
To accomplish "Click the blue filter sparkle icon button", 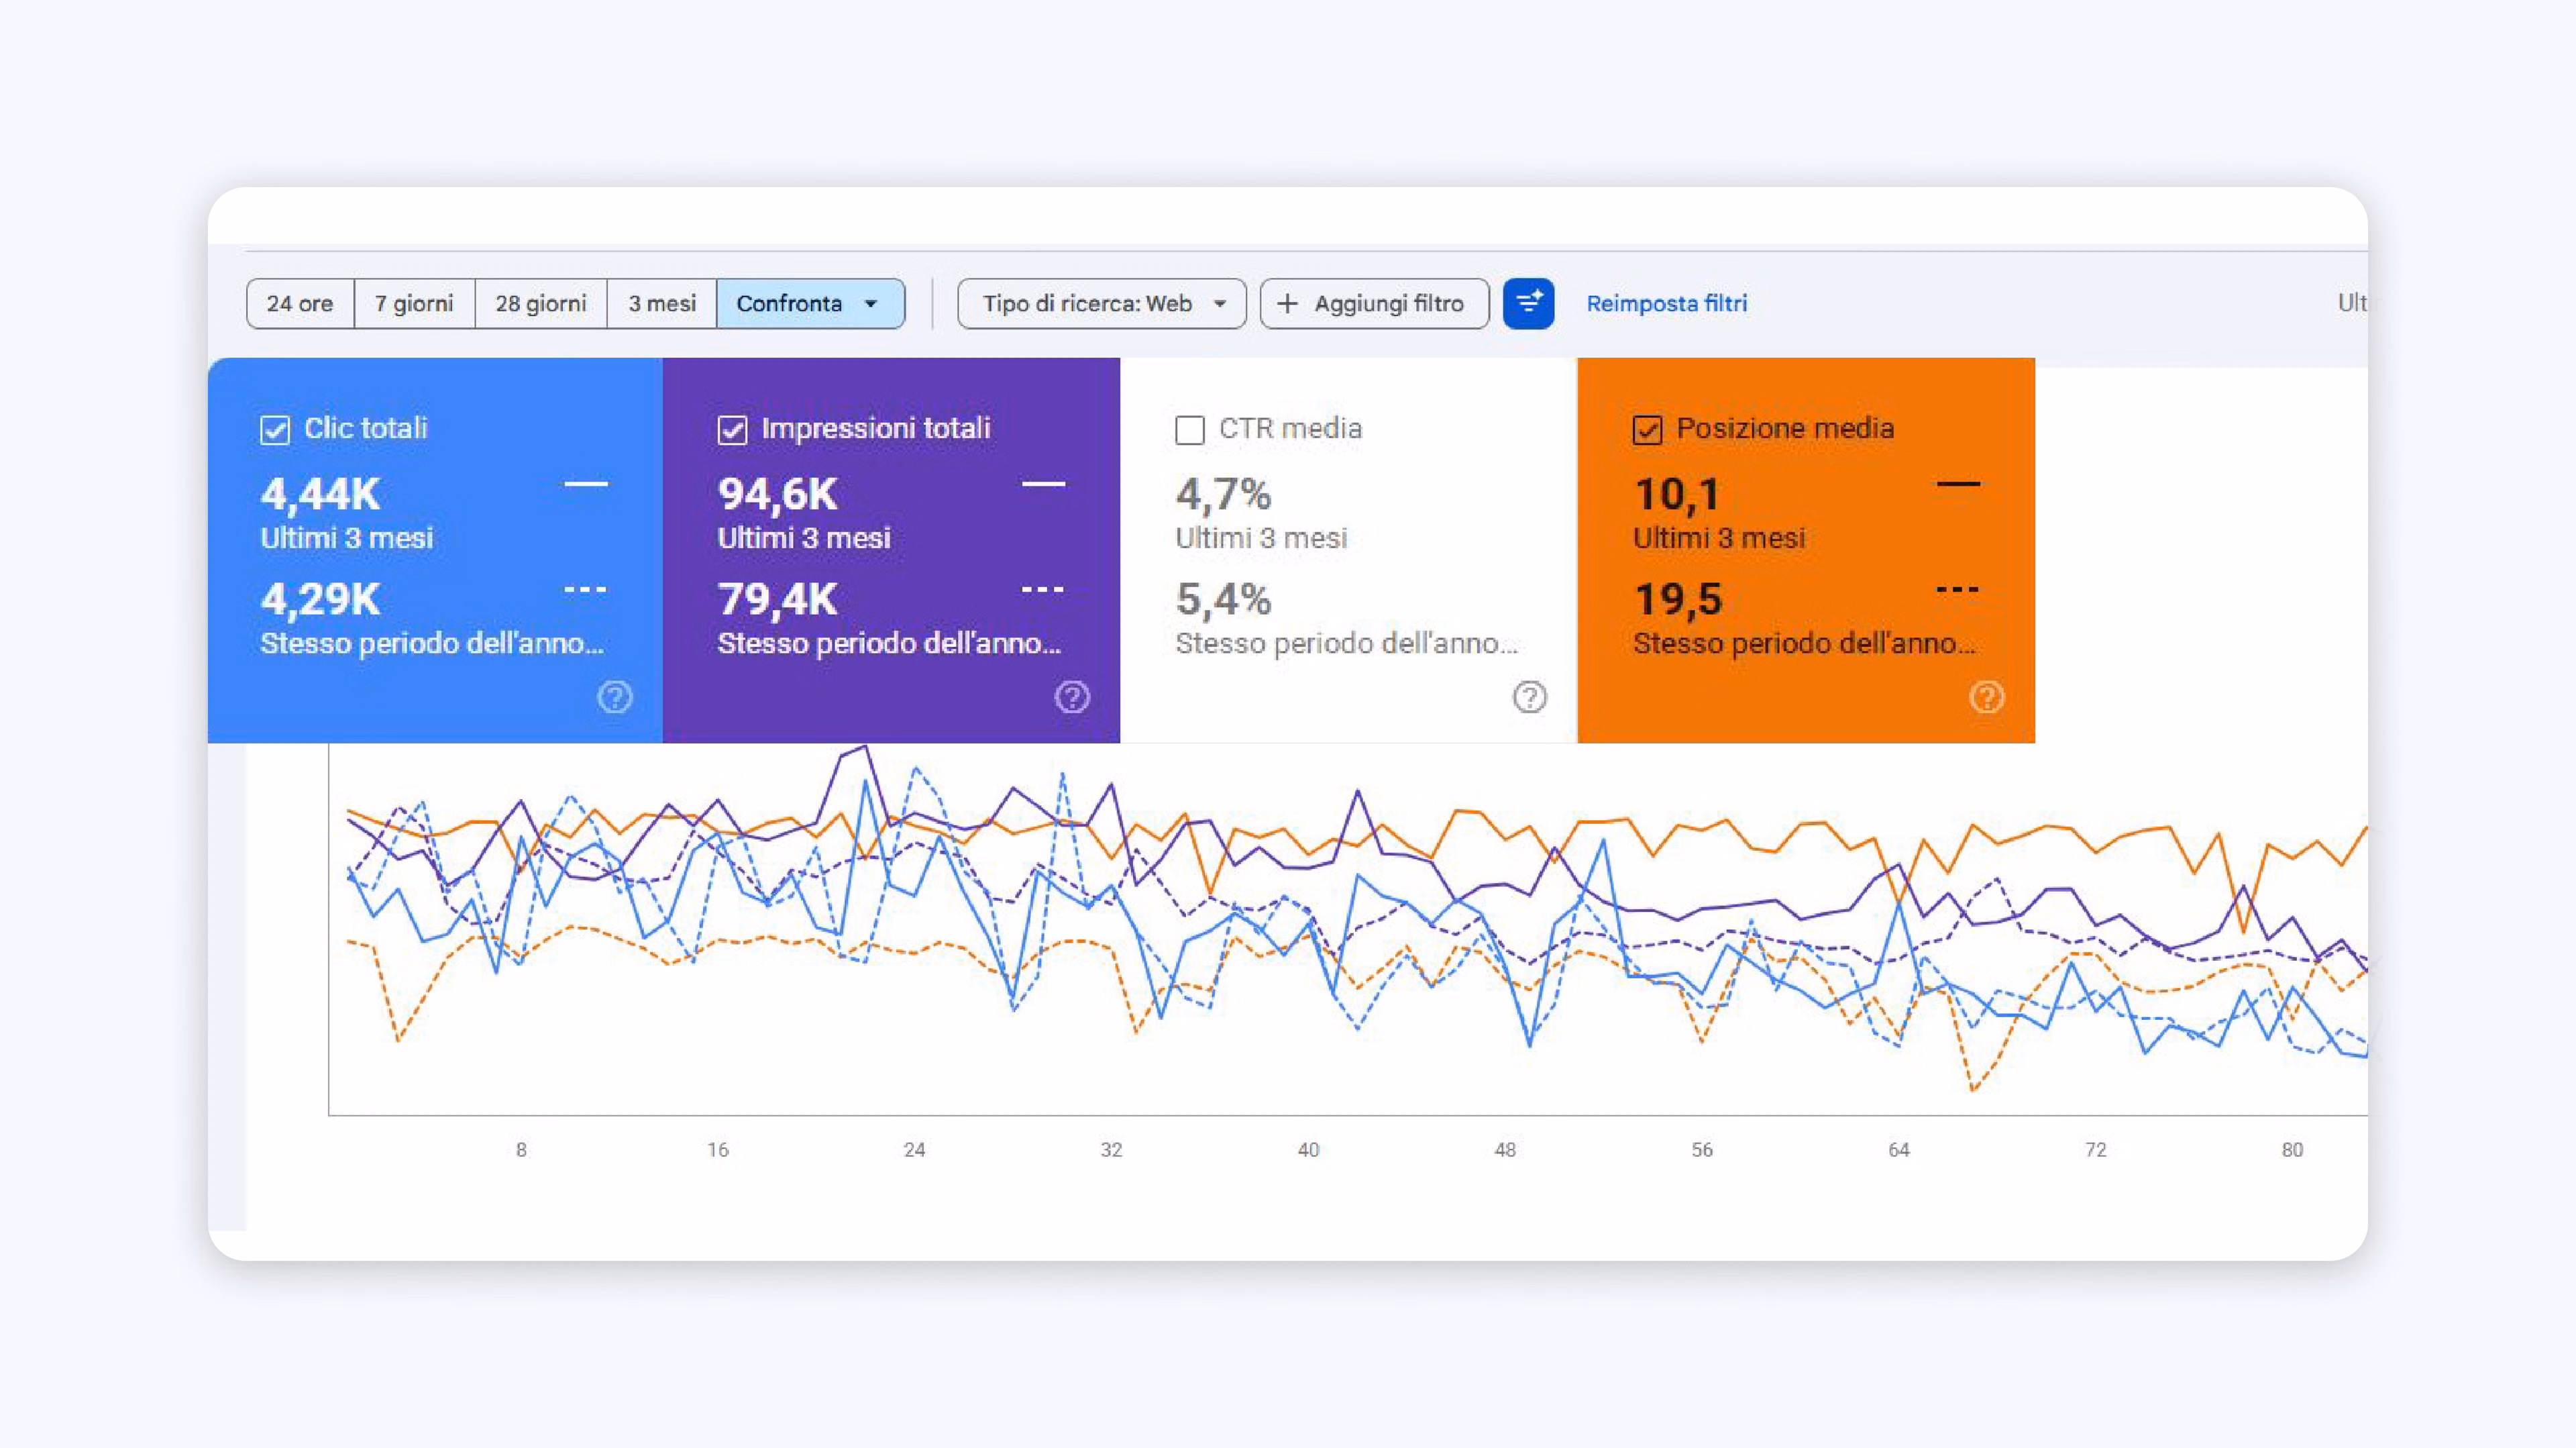I will [x=1528, y=303].
